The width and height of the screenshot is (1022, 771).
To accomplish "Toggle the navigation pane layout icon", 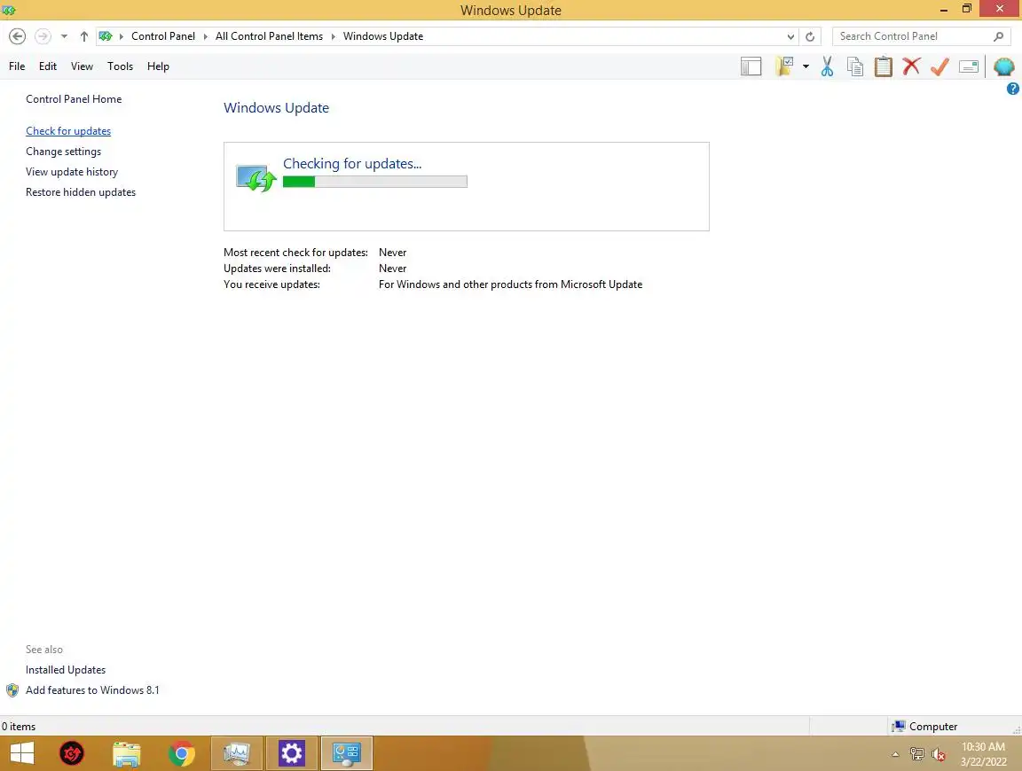I will click(x=751, y=66).
